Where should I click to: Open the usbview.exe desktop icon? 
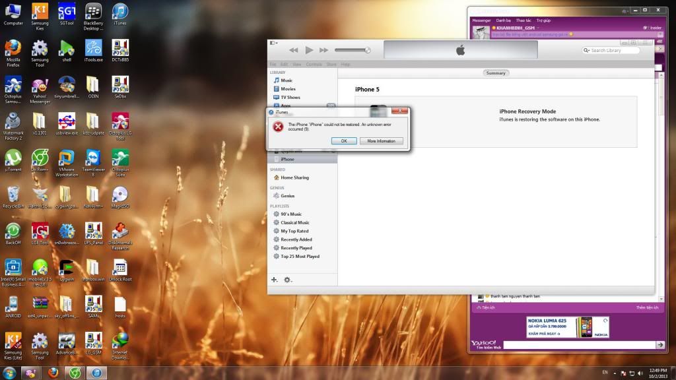[x=67, y=124]
